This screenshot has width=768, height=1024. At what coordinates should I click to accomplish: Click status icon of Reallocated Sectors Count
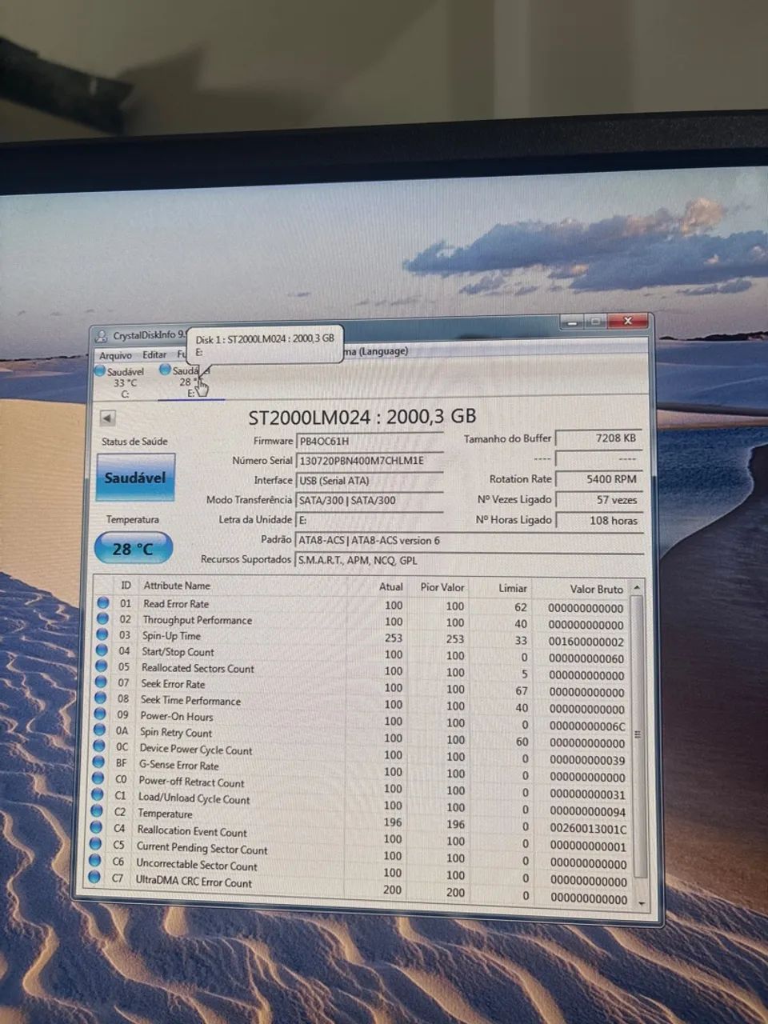click(101, 666)
